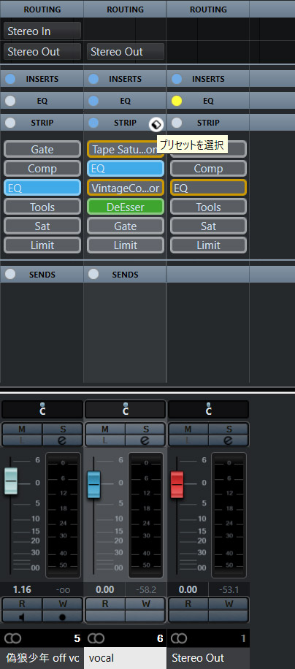The image size is (295, 669).
Task: Open Tools module on Stereo Out strip
Action: click(208, 207)
